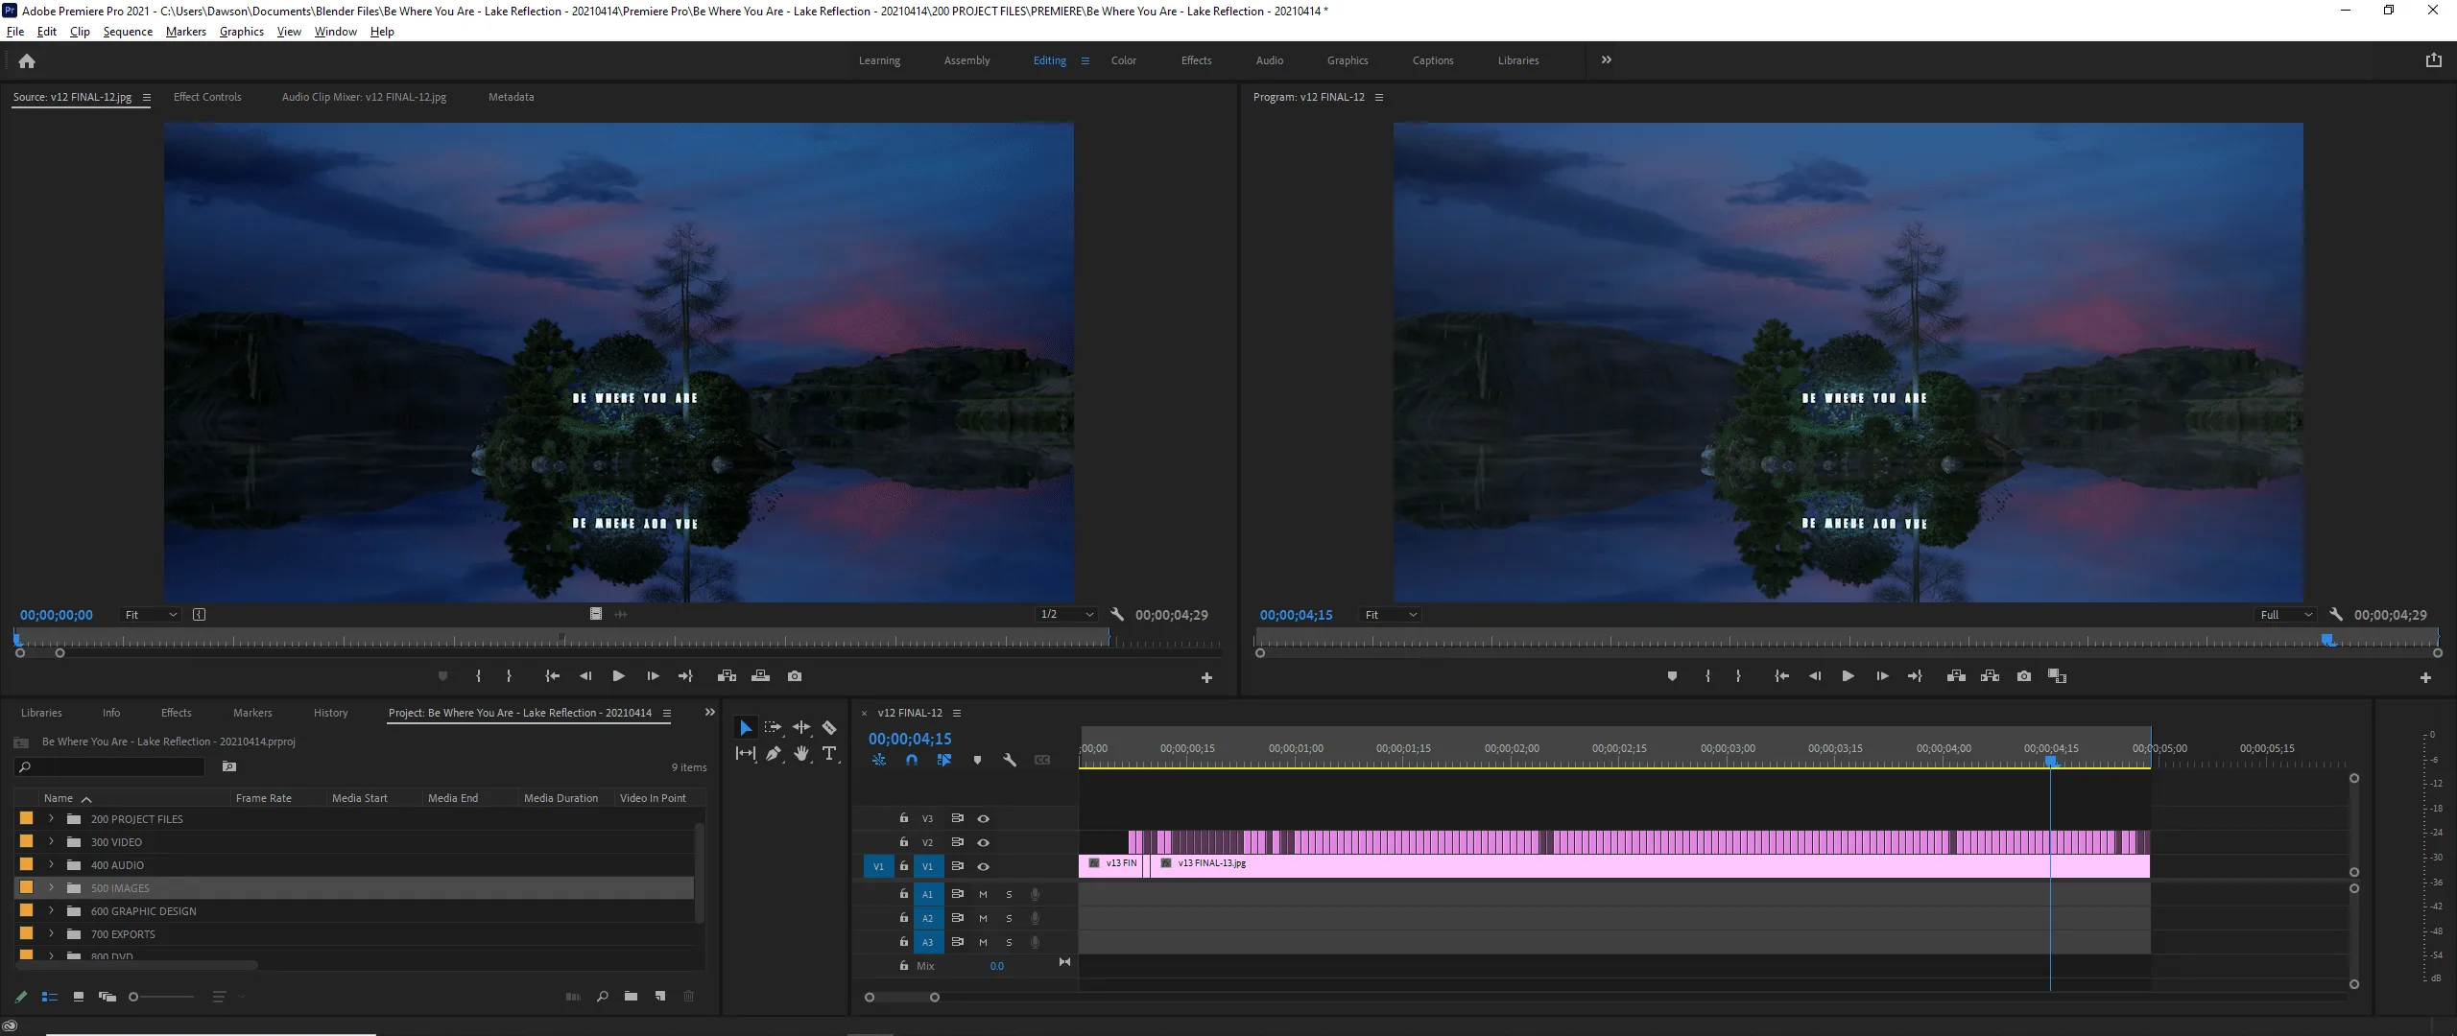Click Lift button in Program monitor
This screenshot has width=2457, height=1036.
click(x=1956, y=676)
